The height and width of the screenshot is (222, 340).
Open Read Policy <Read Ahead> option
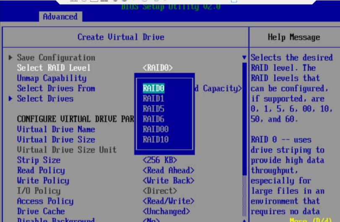[169, 171]
